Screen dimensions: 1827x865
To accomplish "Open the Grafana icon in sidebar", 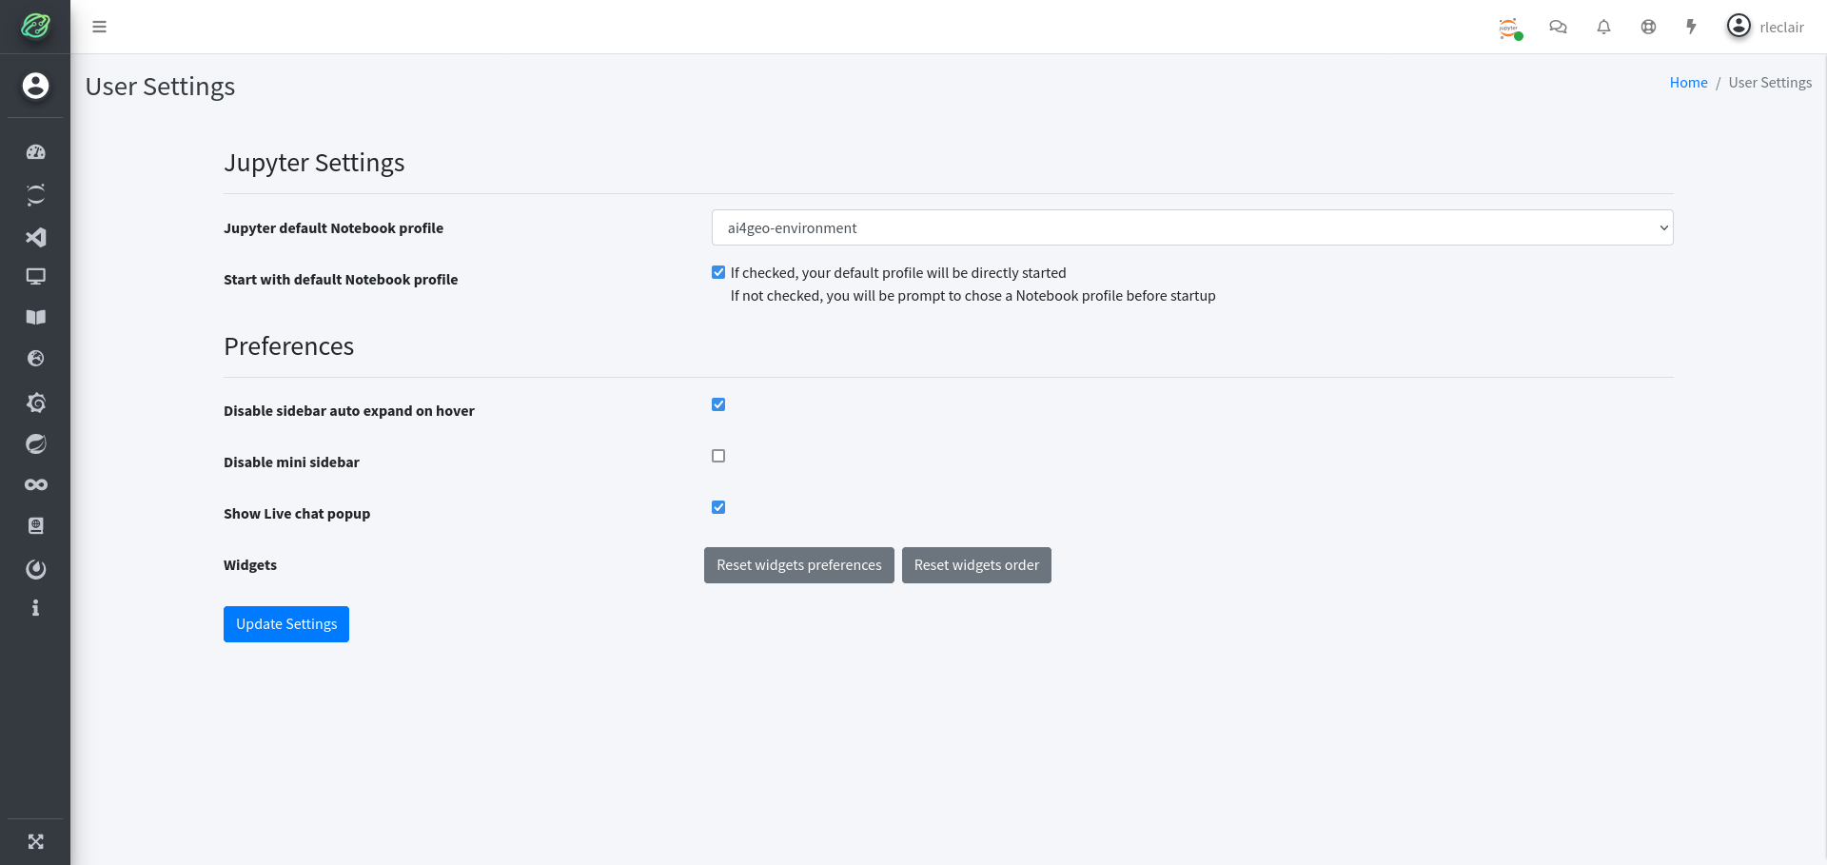I will click(35, 402).
